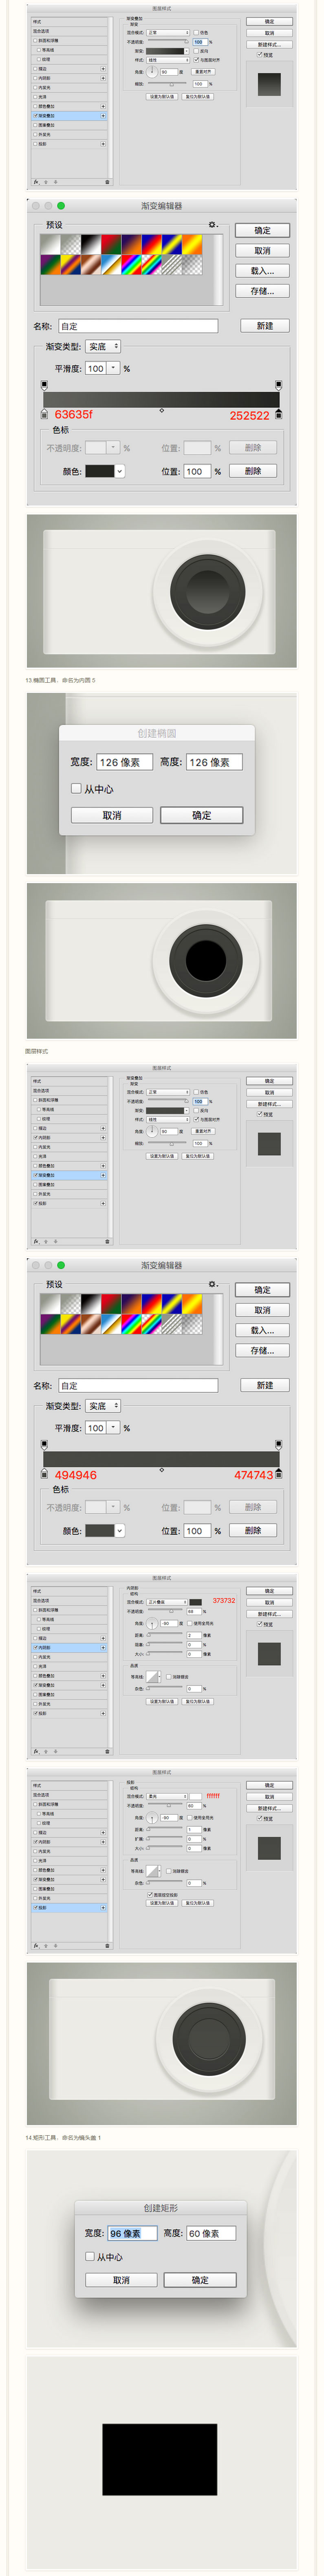Focus 位置 field beside 颜色 in 494946 editor

tap(197, 1531)
